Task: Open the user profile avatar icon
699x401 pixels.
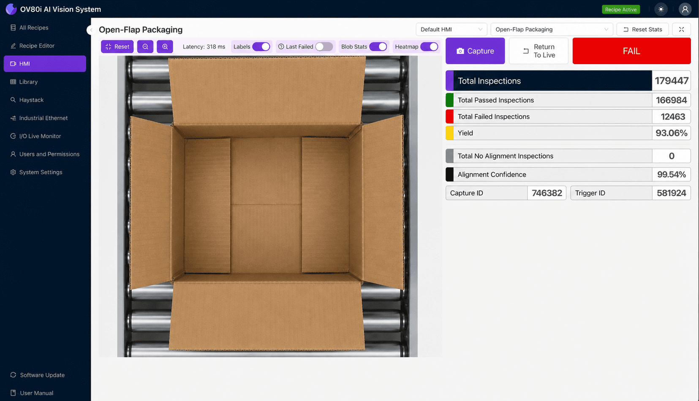Action: 685,9
